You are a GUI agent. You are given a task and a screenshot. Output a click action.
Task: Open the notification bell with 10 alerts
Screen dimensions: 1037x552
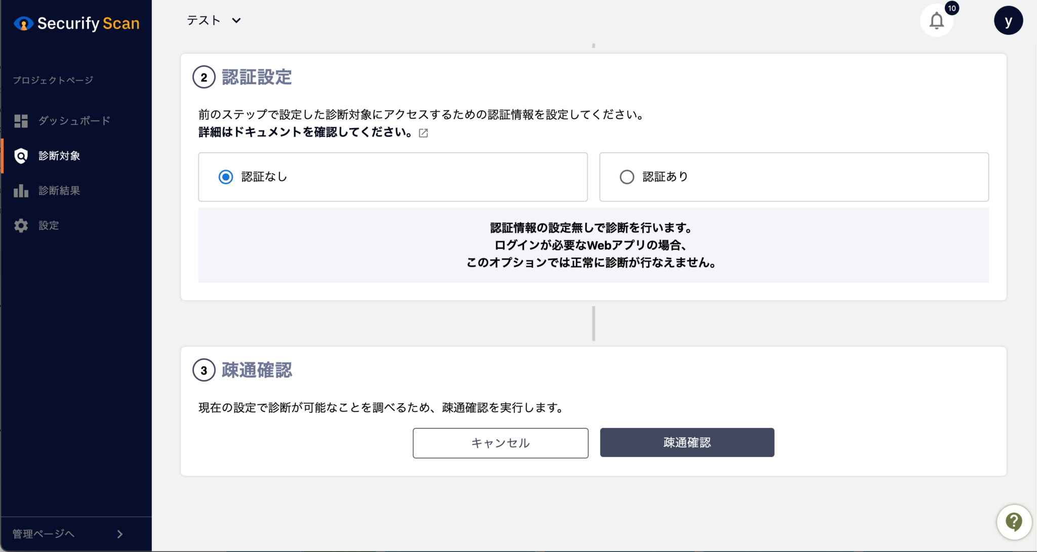pos(936,21)
